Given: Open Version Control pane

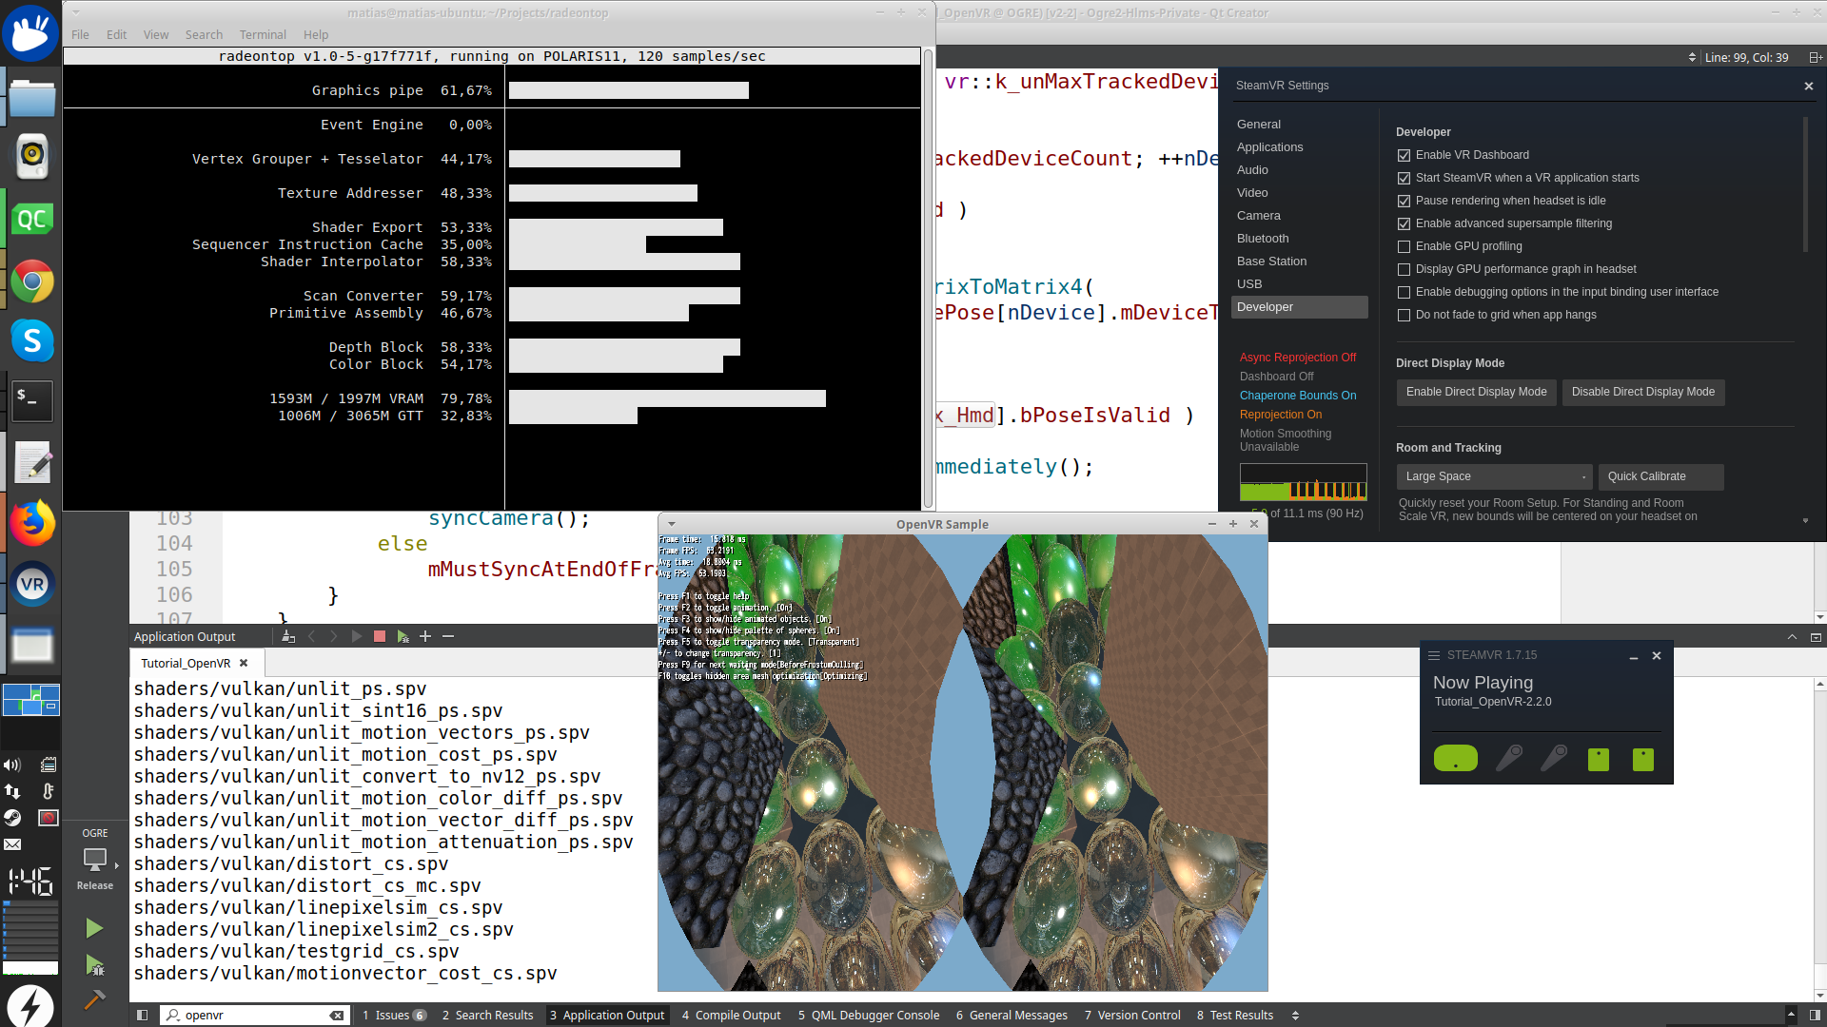Looking at the screenshot, I should pos(1132,1015).
